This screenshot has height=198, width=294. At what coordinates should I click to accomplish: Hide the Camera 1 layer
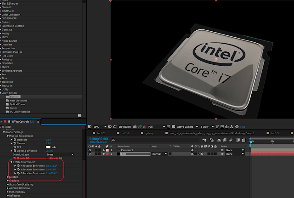90,150
